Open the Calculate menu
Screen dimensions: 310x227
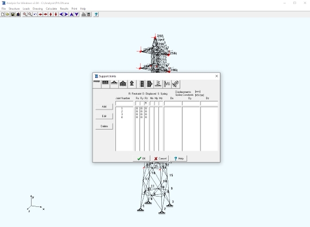pos(51,9)
